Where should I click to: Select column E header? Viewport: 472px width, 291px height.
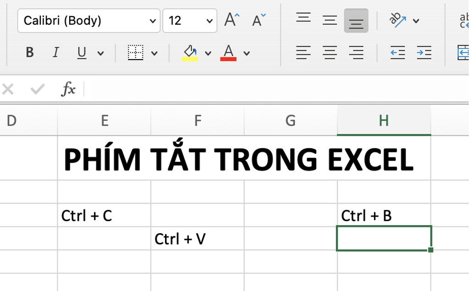click(104, 120)
